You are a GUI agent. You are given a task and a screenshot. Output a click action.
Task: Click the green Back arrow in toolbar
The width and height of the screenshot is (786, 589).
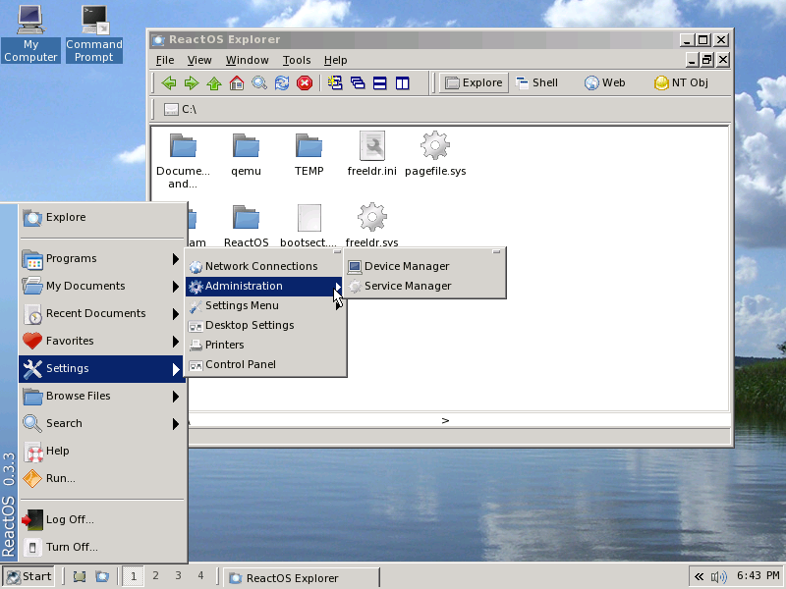169,83
